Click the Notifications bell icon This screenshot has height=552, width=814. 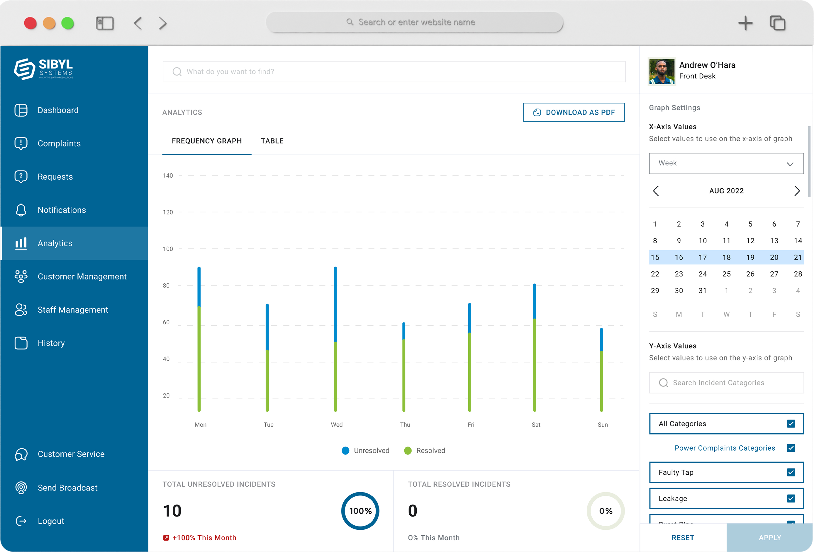pyautogui.click(x=21, y=210)
